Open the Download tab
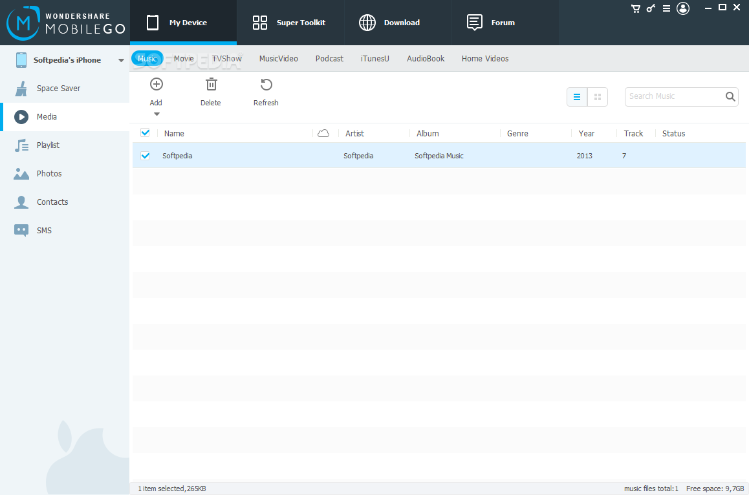Image resolution: width=749 pixels, height=495 pixels. pyautogui.click(x=398, y=23)
